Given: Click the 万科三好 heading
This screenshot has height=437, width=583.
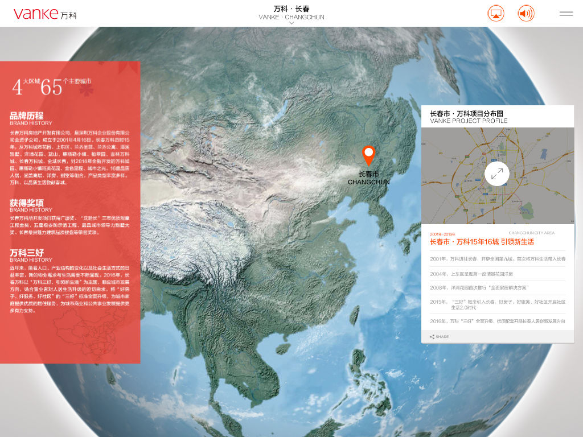Looking at the screenshot, I should 27,253.
